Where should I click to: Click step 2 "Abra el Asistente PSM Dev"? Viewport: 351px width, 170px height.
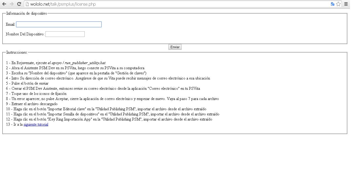[75, 68]
